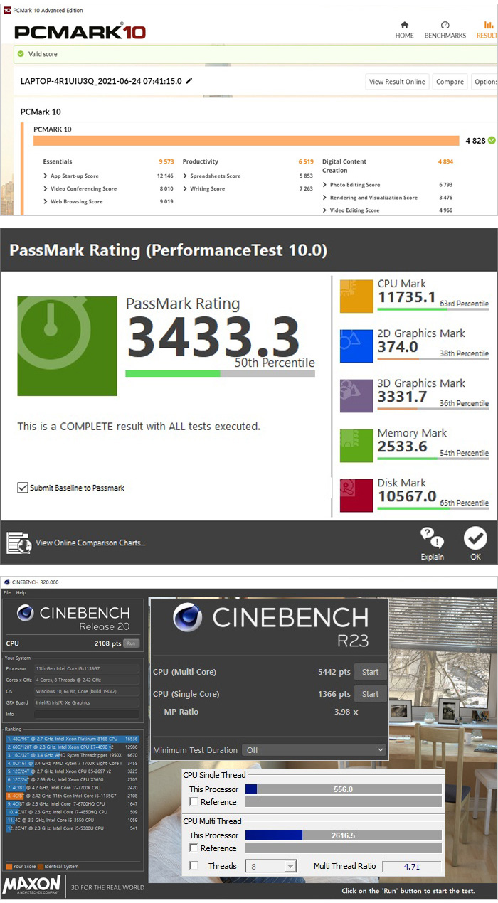This screenshot has width=498, height=903.
Task: Start the CPU (Multi Core) test
Action: 370,672
